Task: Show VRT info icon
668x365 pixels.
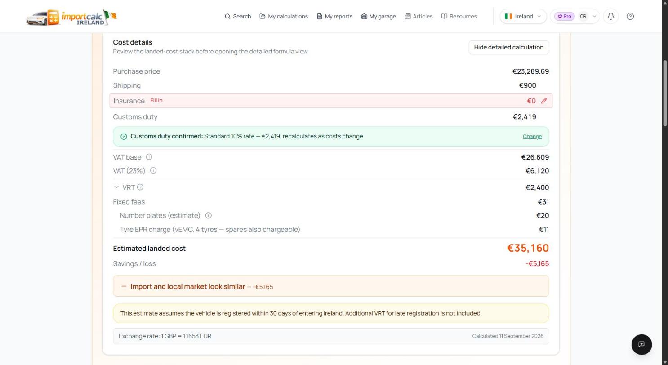Action: coord(140,187)
